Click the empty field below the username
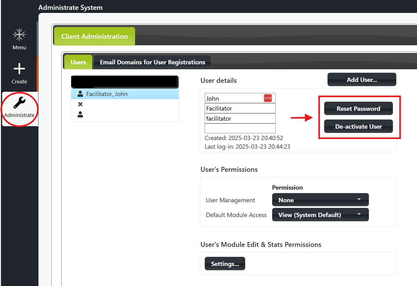 (240, 128)
